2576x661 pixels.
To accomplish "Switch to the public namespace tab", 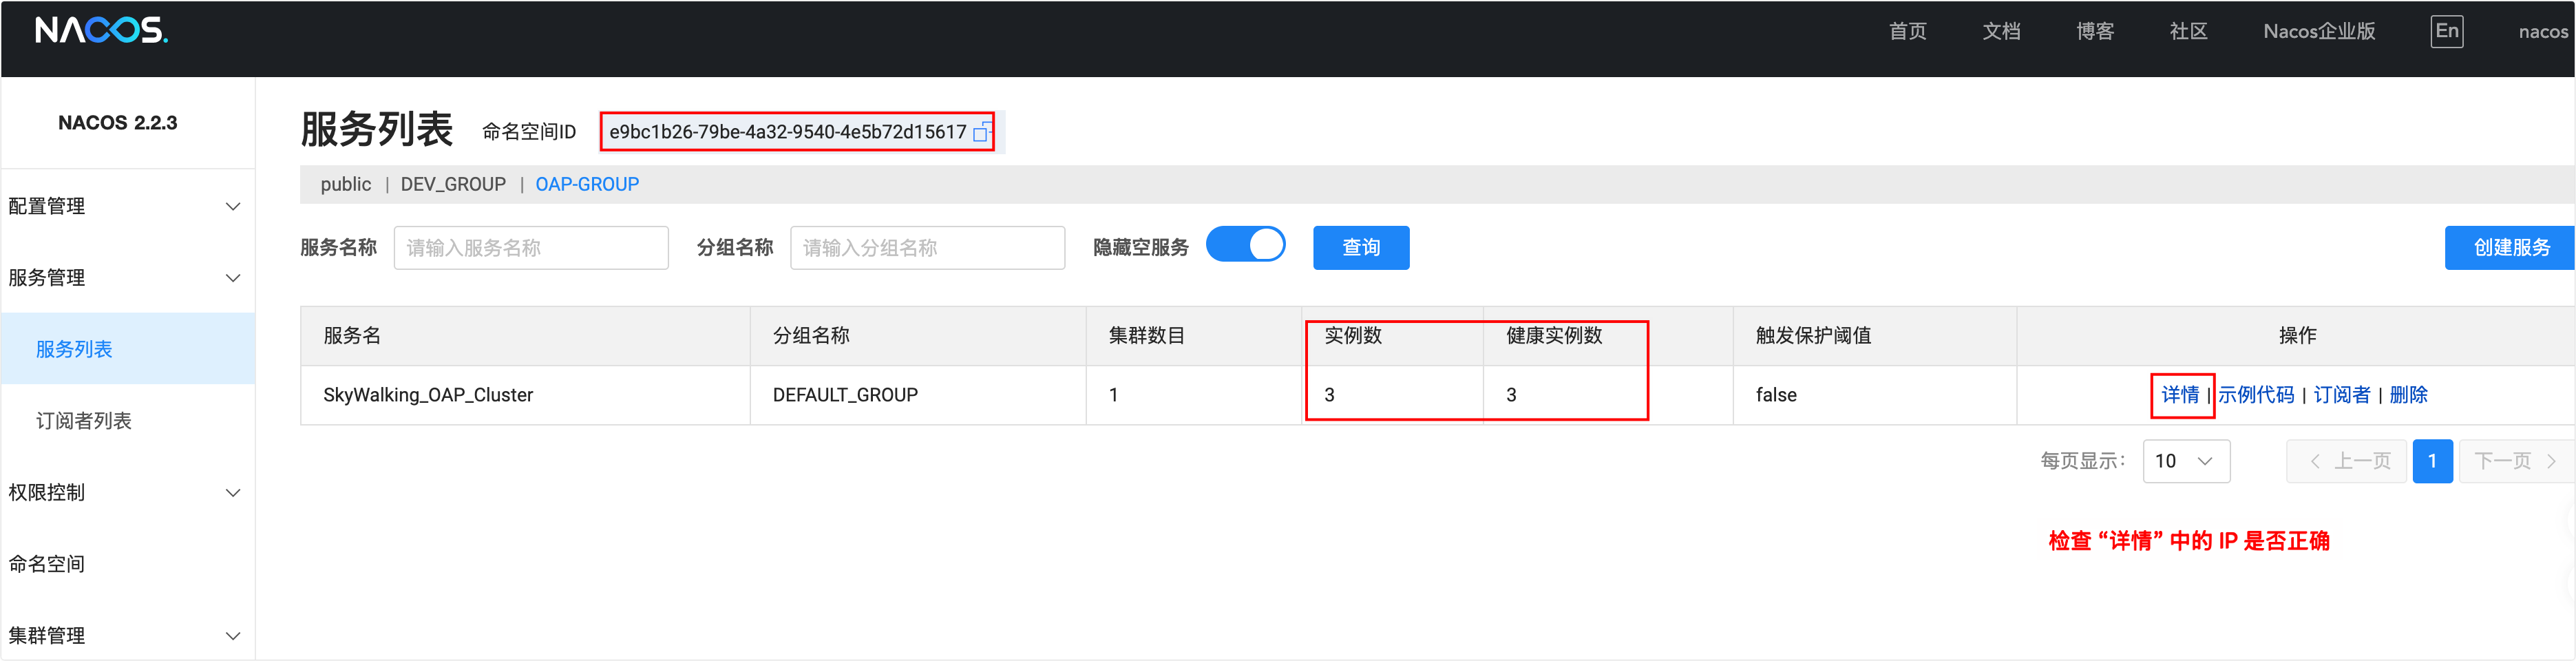I will [345, 184].
